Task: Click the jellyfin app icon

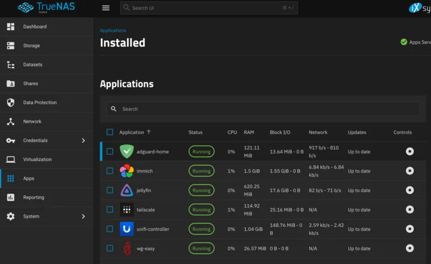Action: [x=127, y=190]
